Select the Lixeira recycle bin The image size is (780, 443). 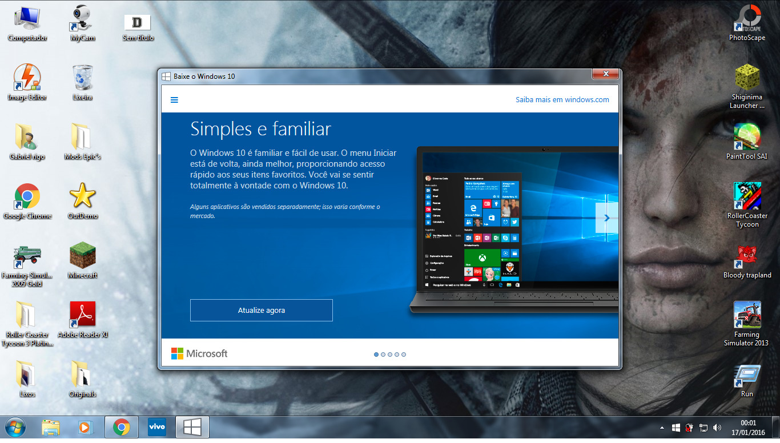[x=83, y=83]
